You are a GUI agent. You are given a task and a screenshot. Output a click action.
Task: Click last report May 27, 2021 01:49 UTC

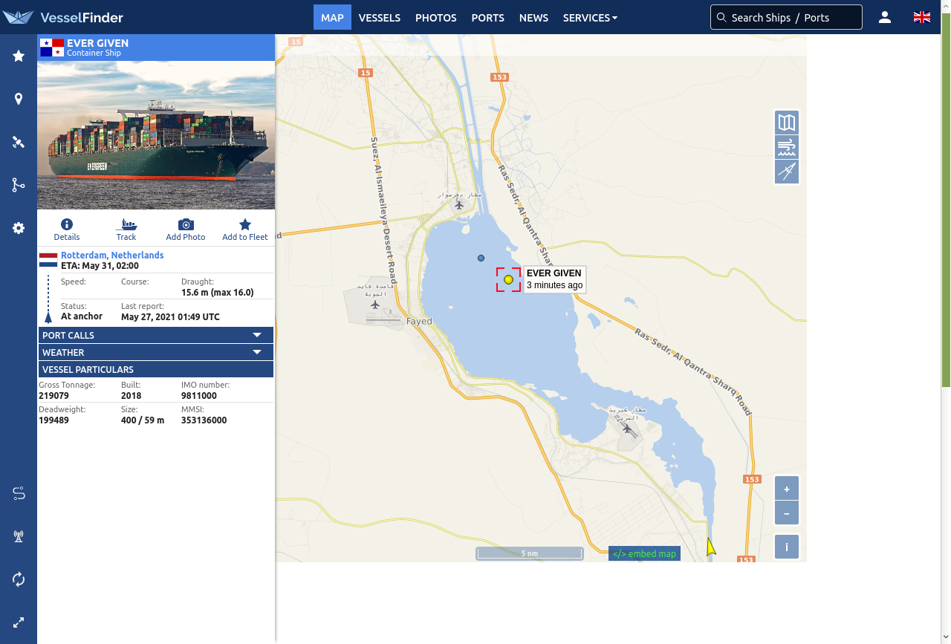pos(170,317)
